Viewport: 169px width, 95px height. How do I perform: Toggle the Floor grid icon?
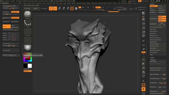[143, 41]
